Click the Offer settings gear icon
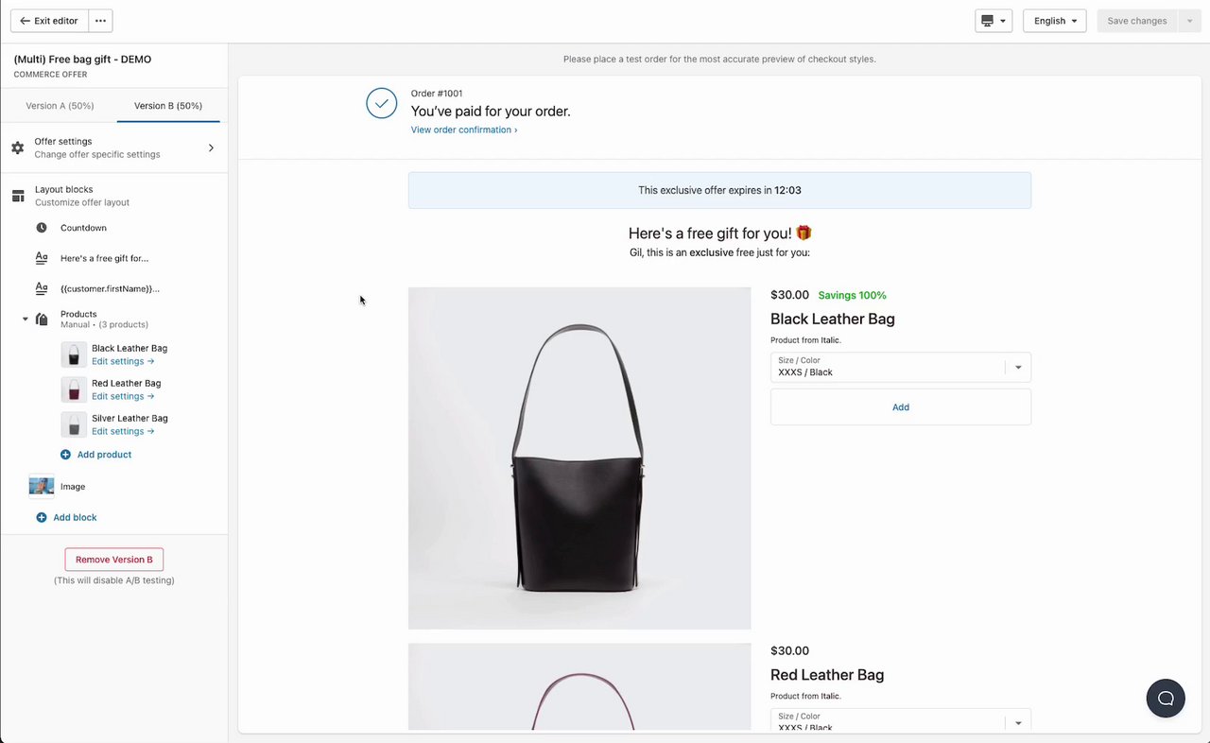1210x743 pixels. coord(17,147)
